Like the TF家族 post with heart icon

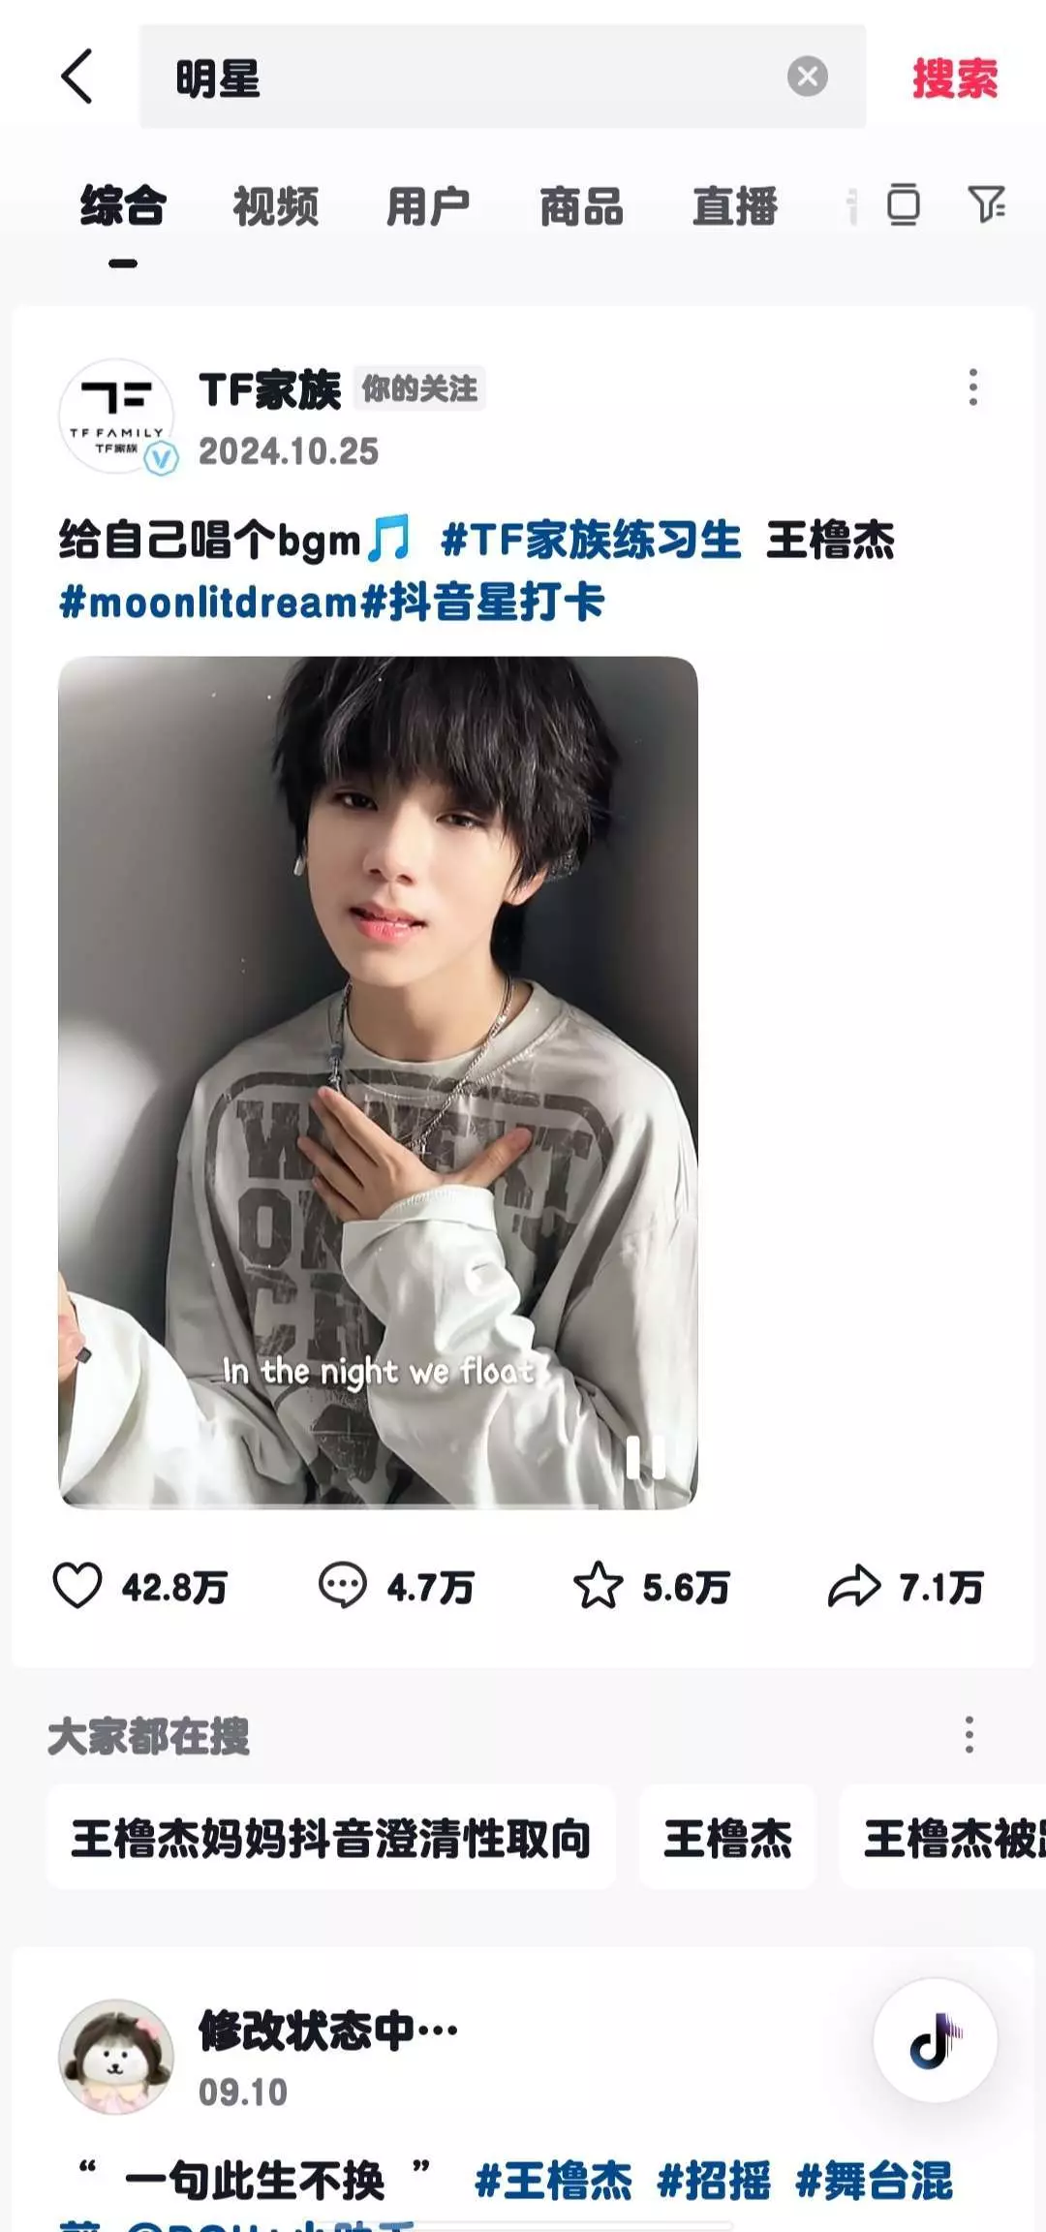click(x=77, y=1587)
